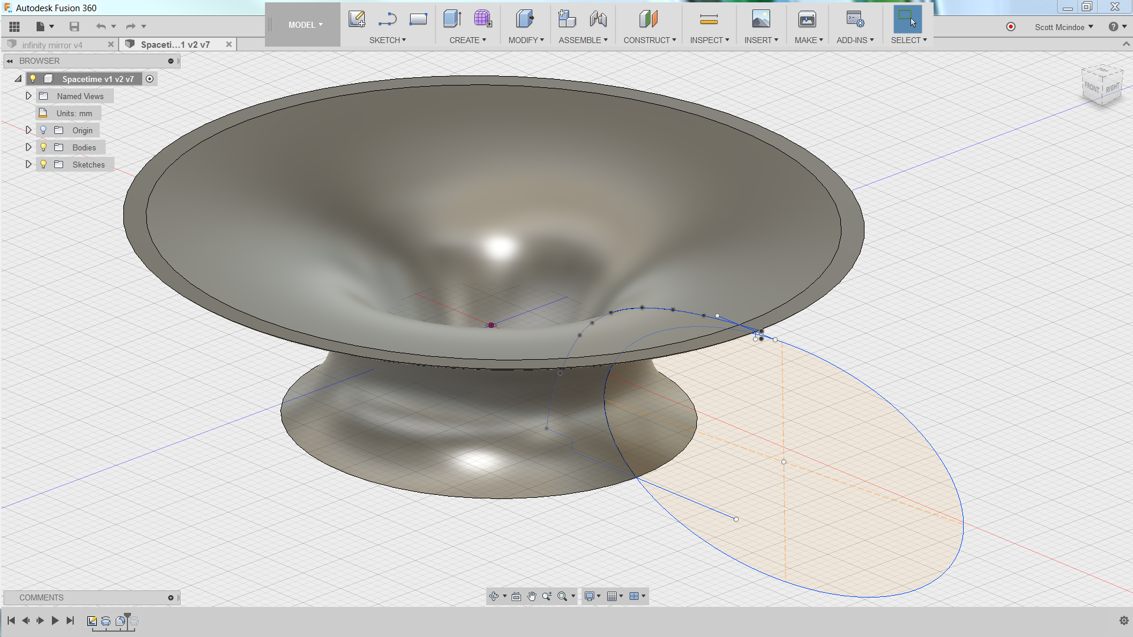Toggle visibility bulb of Spacetime v1 v2 v7
Image resolution: width=1133 pixels, height=637 pixels.
coord(33,78)
